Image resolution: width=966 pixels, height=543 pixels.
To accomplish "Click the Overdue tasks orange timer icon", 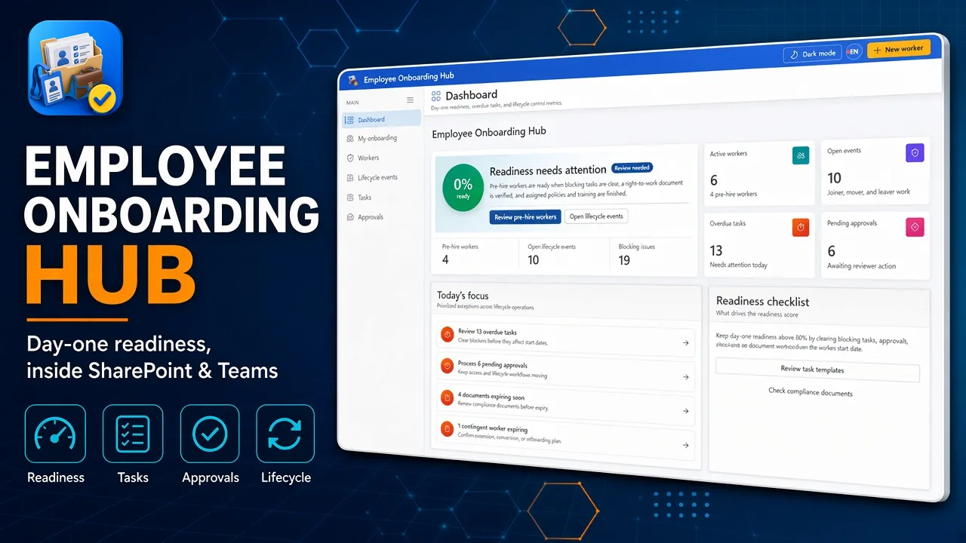I will [801, 226].
